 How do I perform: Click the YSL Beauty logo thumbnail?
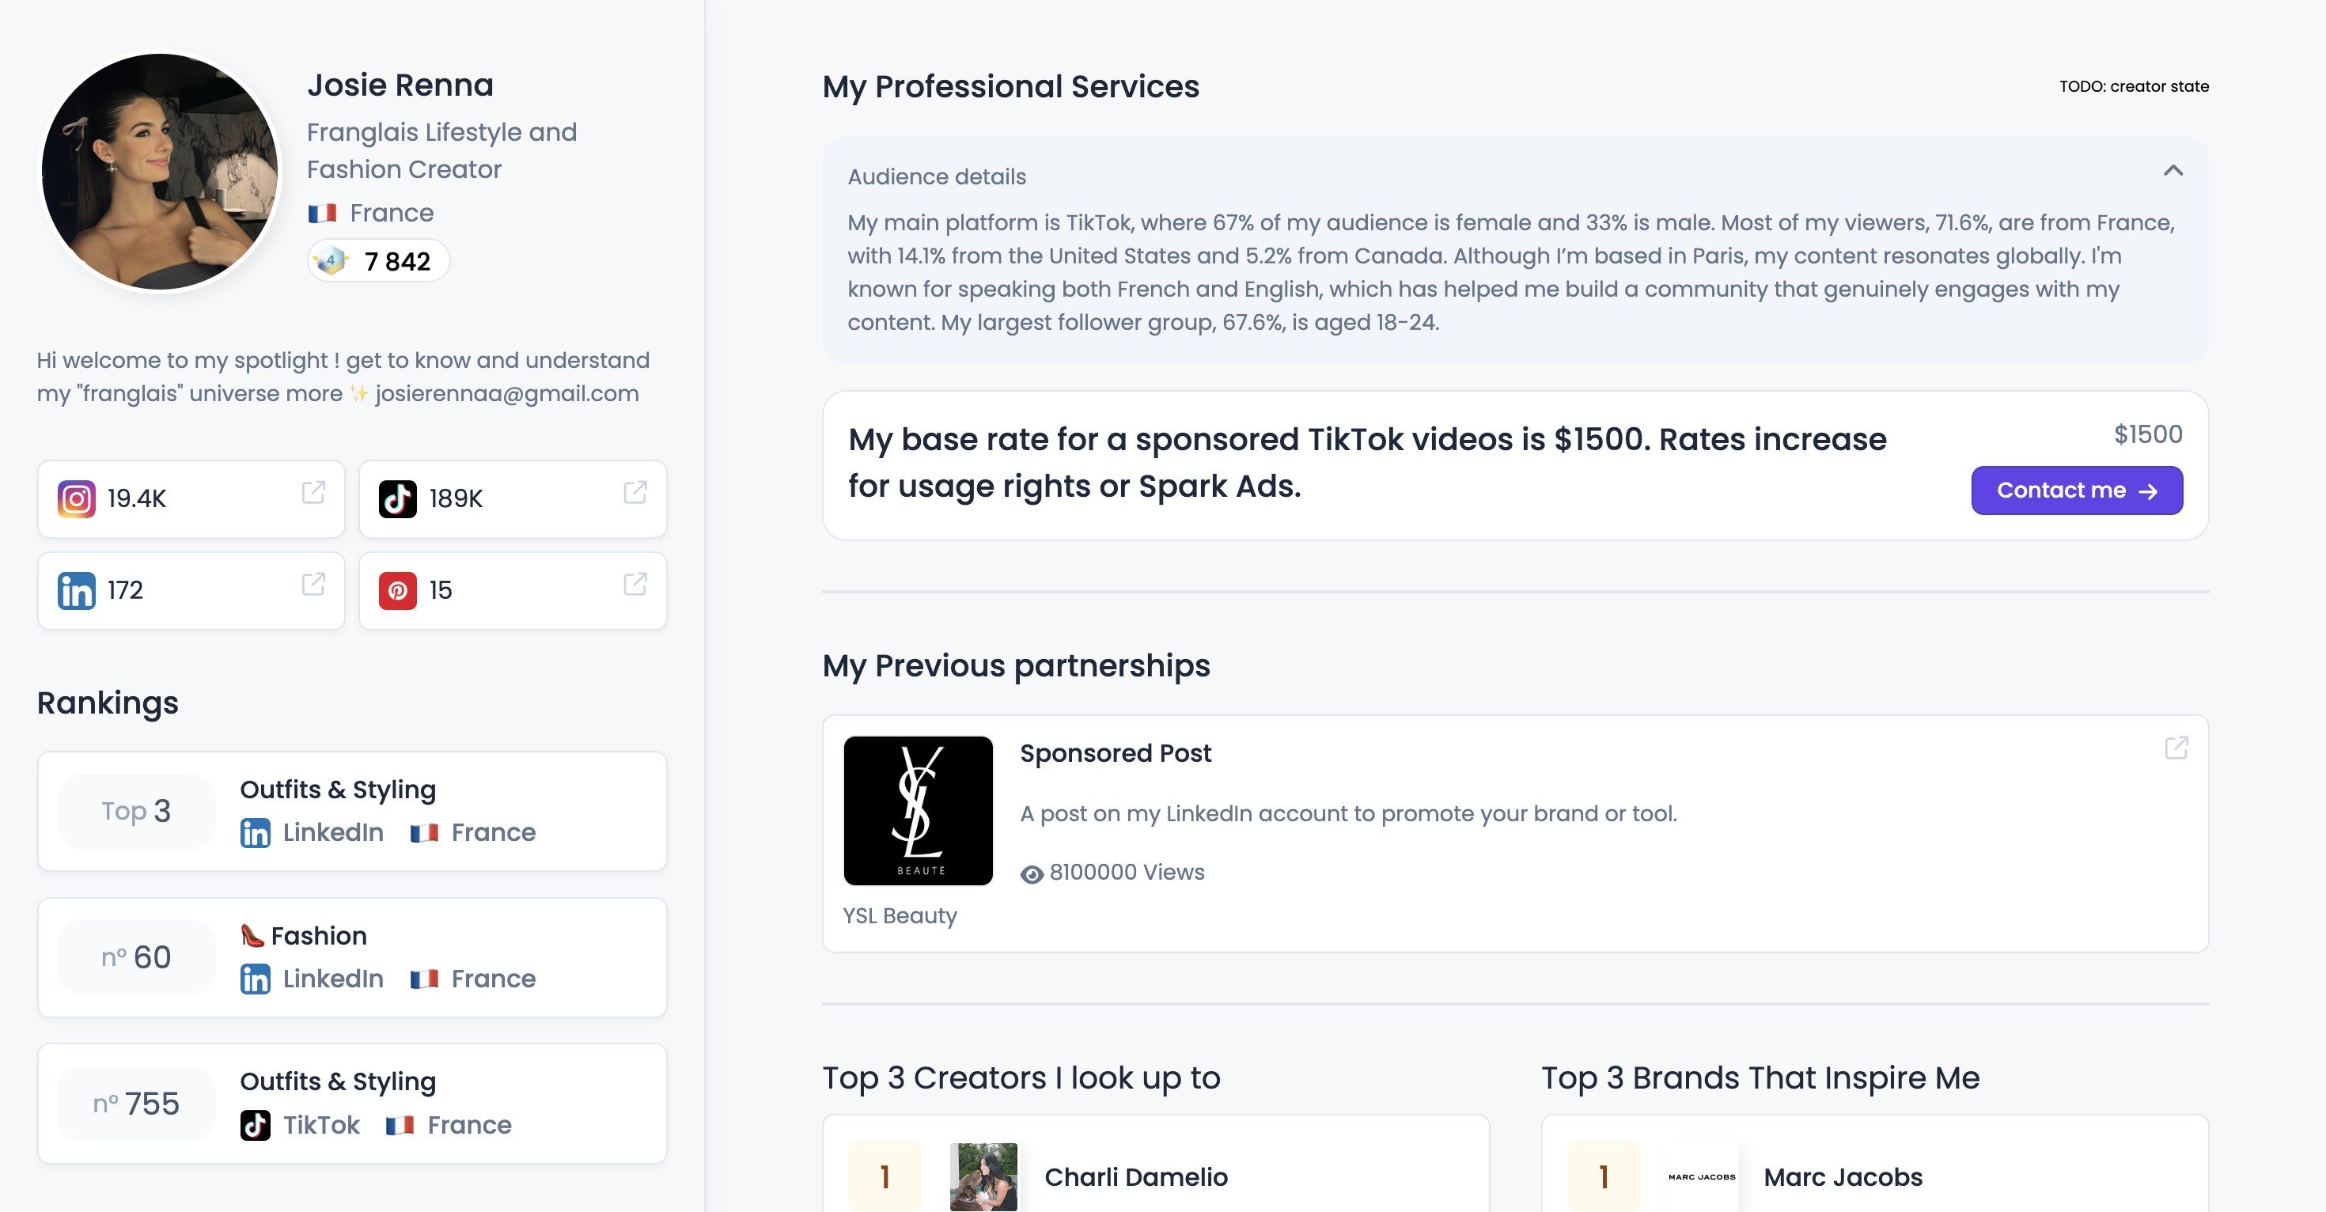click(x=918, y=810)
